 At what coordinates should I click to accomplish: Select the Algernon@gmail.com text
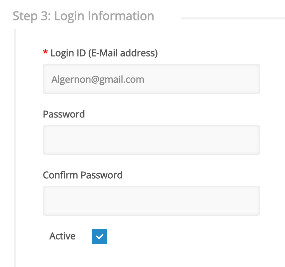click(98, 79)
